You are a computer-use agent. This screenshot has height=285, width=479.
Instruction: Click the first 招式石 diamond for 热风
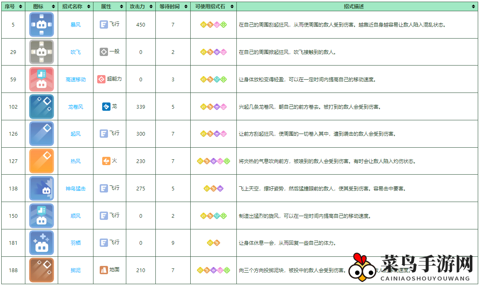tap(200, 161)
